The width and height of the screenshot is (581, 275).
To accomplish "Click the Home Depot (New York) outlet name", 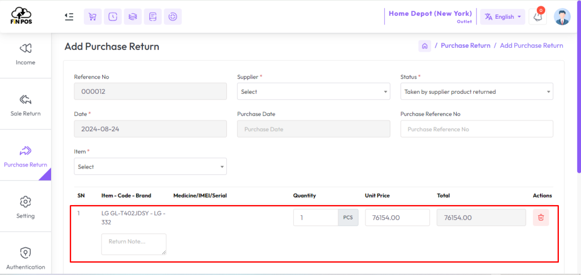I will (x=430, y=14).
